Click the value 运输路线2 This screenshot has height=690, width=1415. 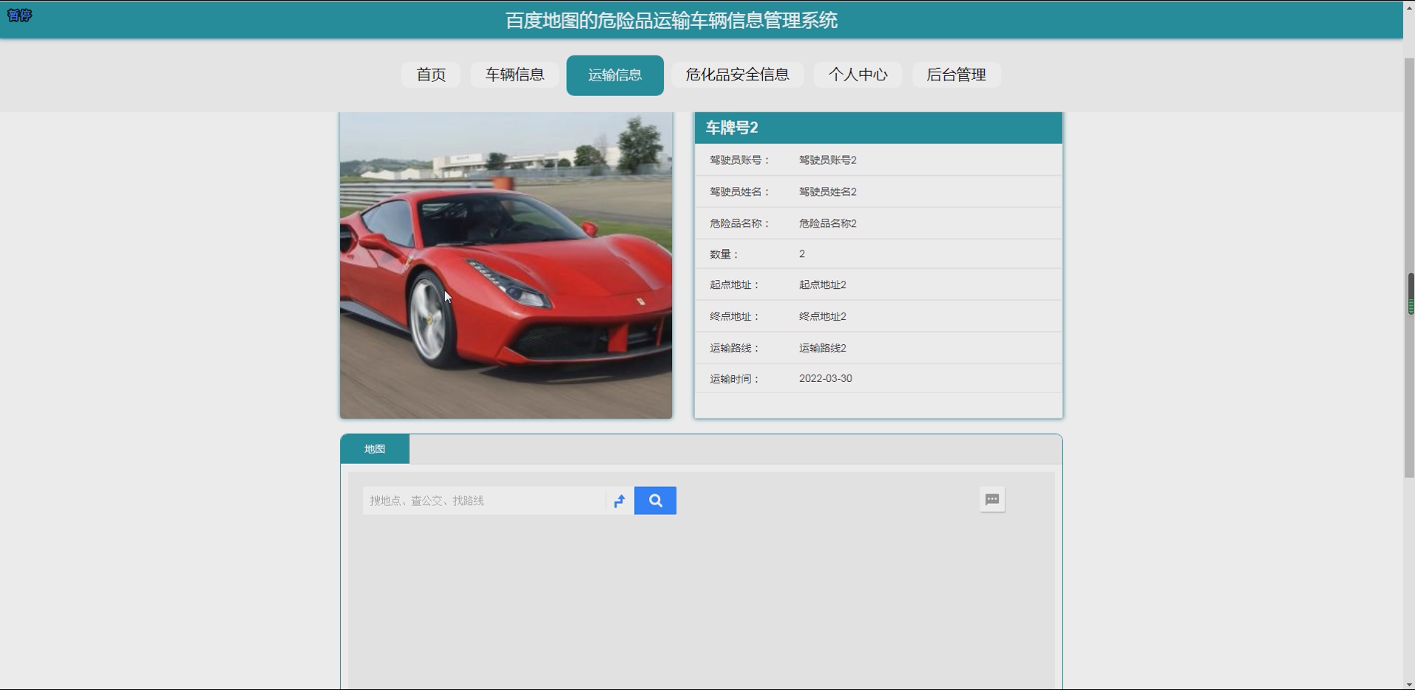coord(823,348)
